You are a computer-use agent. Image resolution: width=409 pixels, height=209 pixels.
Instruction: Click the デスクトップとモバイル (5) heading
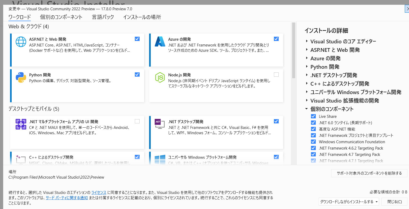coord(34,109)
